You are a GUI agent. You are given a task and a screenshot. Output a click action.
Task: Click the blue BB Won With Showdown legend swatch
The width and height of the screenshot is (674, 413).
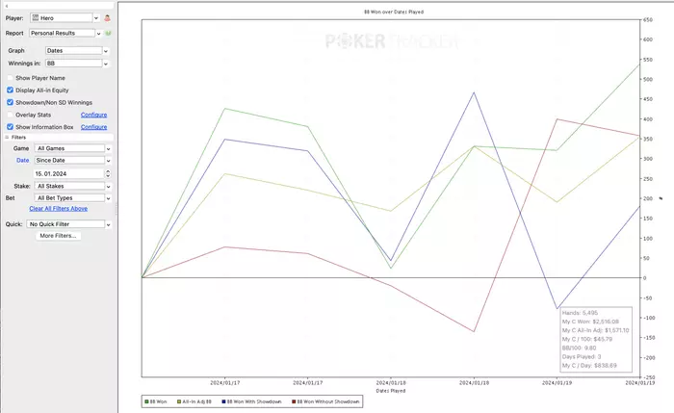pyautogui.click(x=223, y=401)
